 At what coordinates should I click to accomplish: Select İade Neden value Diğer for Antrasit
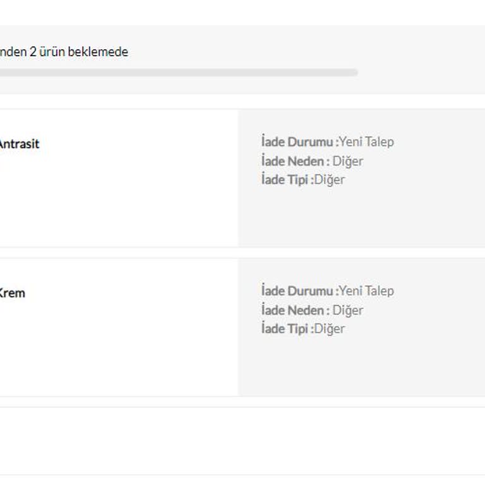[348, 160]
